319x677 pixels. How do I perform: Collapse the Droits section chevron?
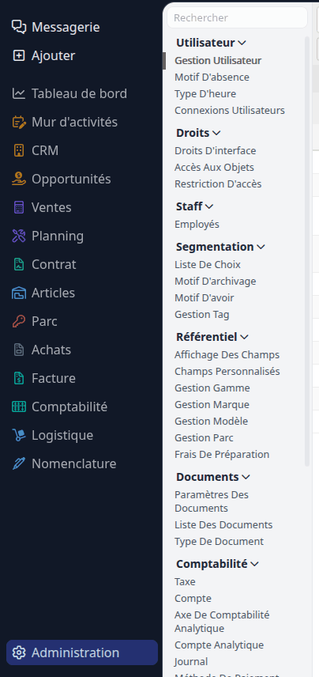click(216, 134)
